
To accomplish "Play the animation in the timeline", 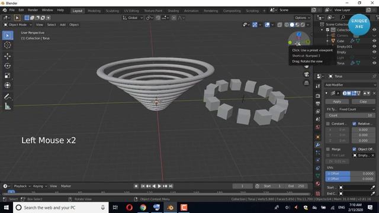I will [159, 186].
